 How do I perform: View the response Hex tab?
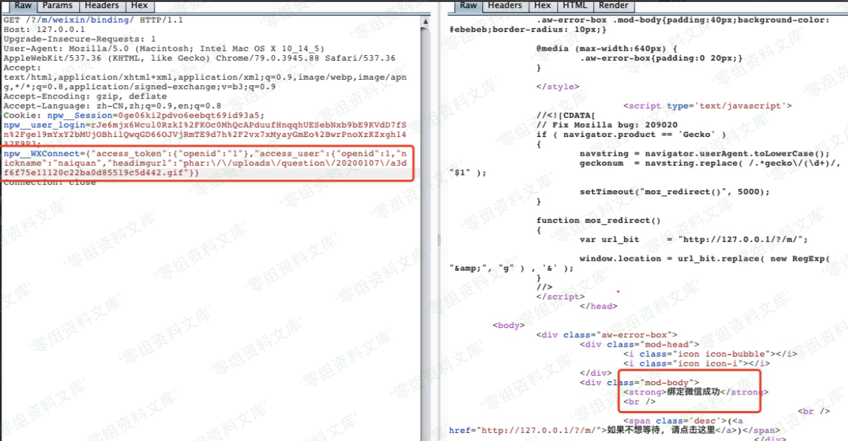[543, 5]
